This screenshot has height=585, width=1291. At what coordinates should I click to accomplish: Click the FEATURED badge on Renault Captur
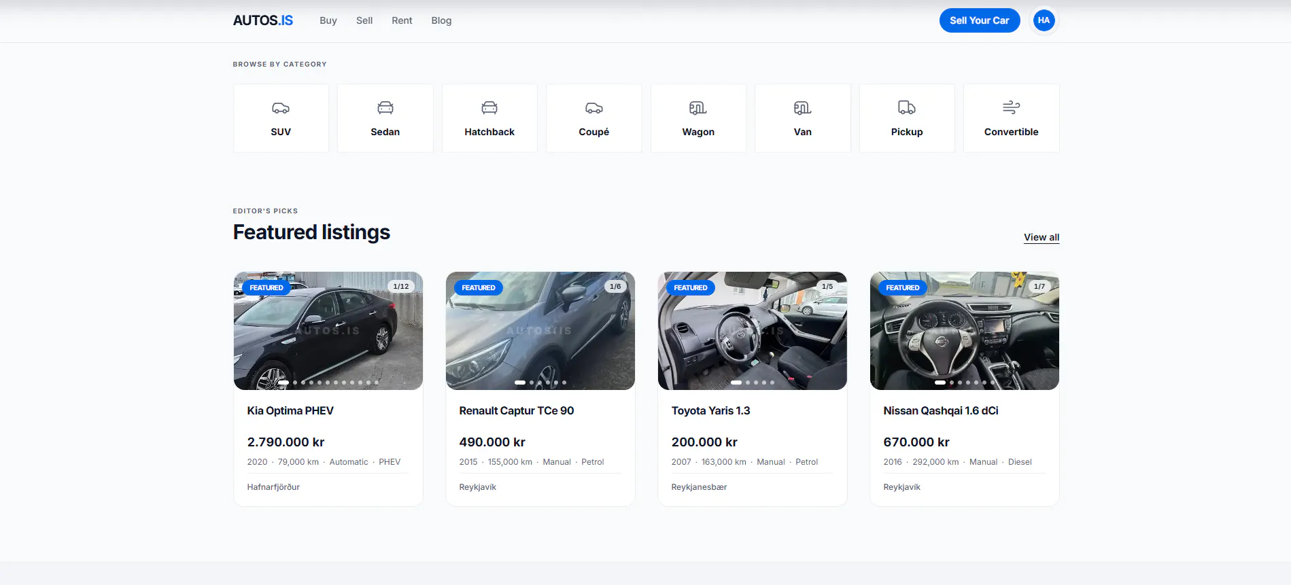[479, 287]
